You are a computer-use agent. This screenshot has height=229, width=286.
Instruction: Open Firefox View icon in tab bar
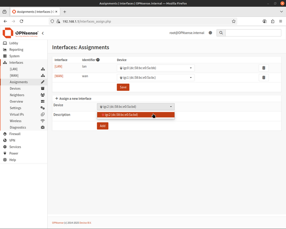5,12
